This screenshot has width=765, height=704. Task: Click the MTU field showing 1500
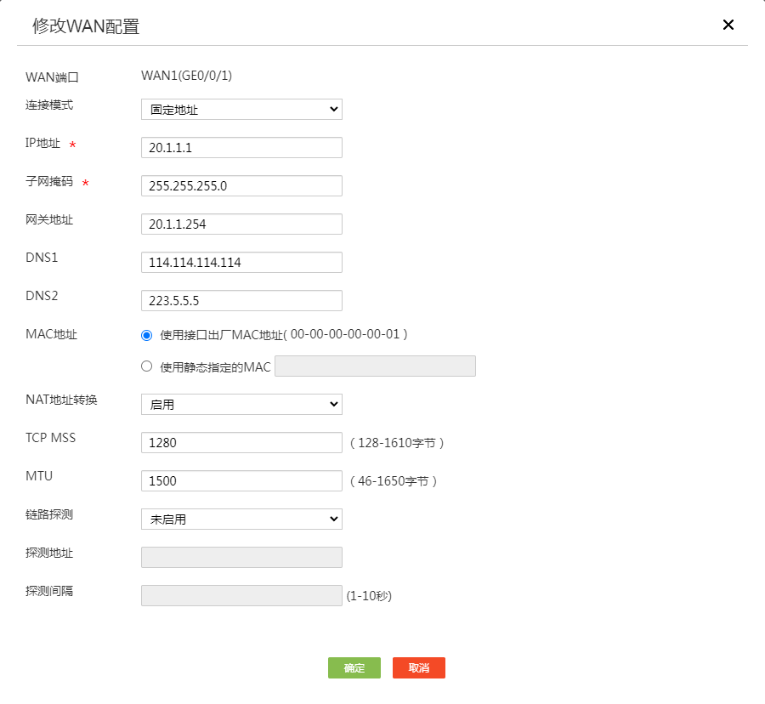point(241,480)
